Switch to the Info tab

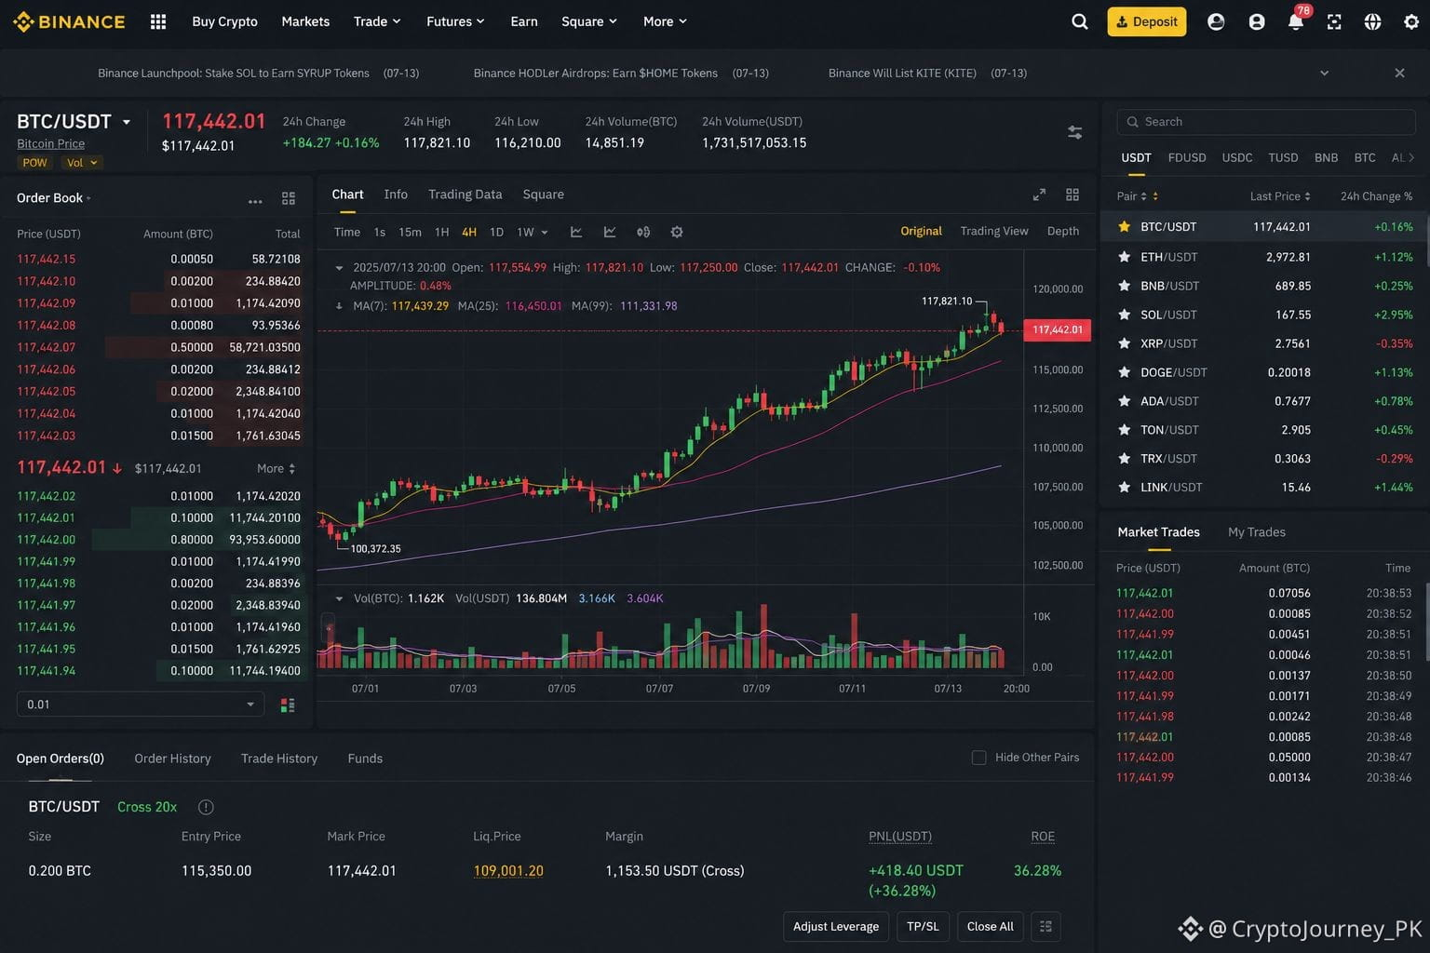point(396,195)
